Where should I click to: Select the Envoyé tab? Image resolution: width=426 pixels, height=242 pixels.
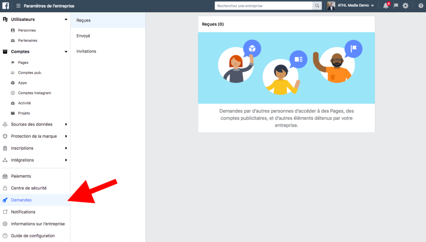(x=83, y=36)
